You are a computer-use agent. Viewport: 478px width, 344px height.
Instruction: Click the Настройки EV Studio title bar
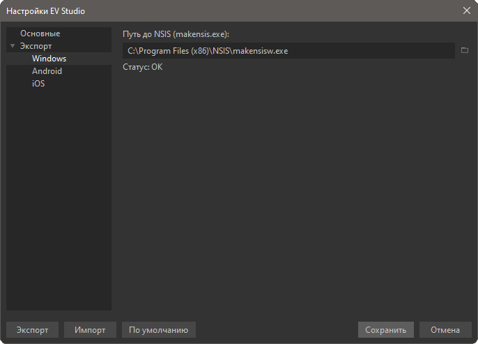(x=209, y=10)
